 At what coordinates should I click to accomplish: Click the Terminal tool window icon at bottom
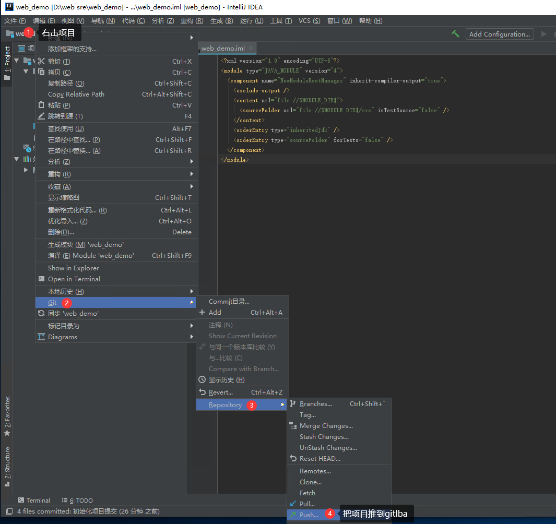tap(21, 500)
